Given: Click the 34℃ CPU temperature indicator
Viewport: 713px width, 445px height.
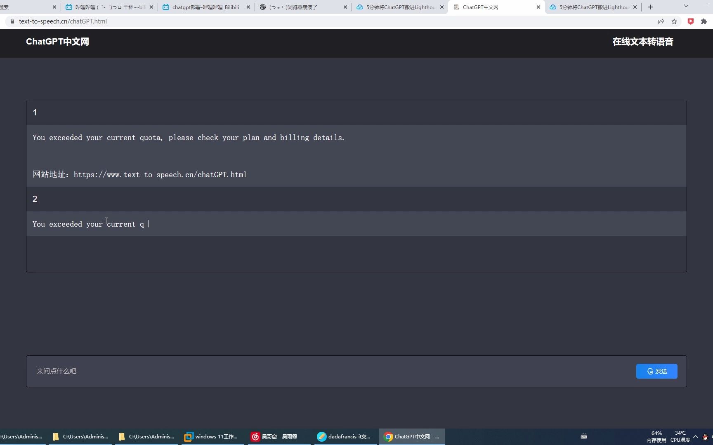Looking at the screenshot, I should click(x=680, y=437).
